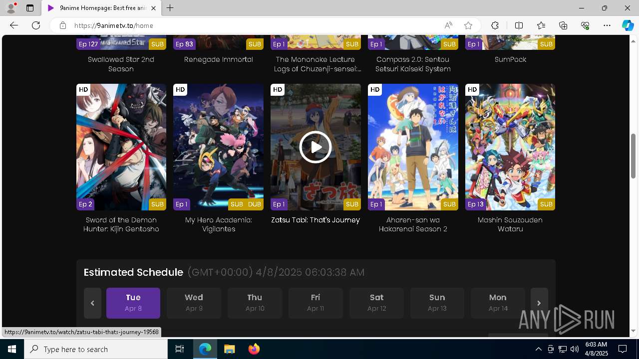The height and width of the screenshot is (359, 639).
Task: Open Aharen-san wa Hakarenai Season 2 title
Action: pyautogui.click(x=413, y=224)
